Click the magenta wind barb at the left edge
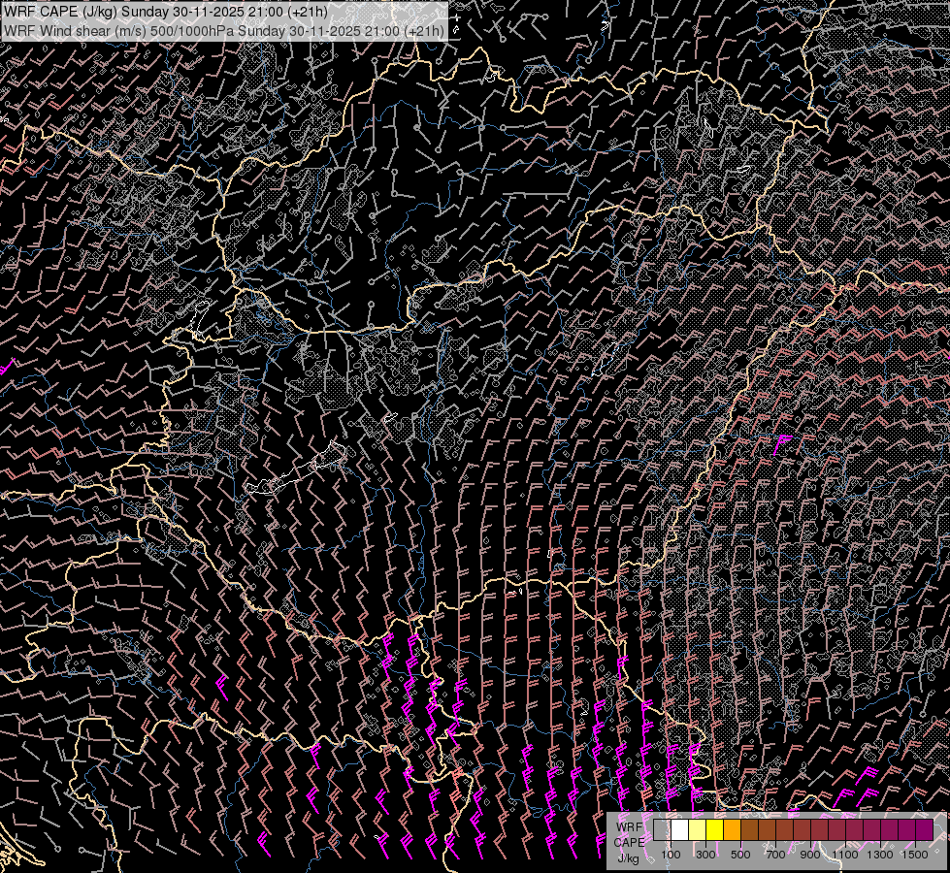 5,368
